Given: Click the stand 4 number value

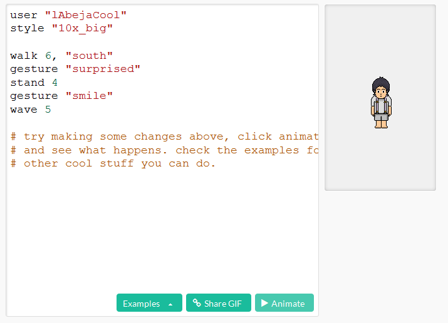Looking at the screenshot, I should (x=55, y=83).
